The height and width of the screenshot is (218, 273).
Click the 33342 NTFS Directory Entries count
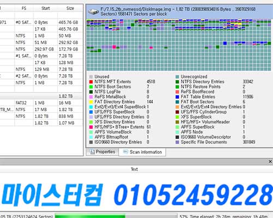pos(248,82)
